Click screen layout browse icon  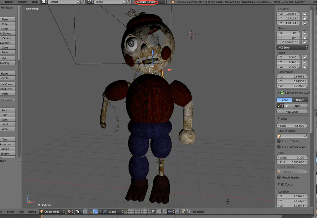(44, 2)
